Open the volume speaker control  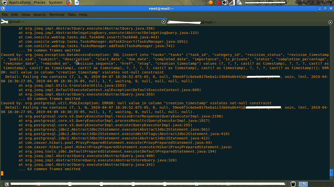click(225, 2)
